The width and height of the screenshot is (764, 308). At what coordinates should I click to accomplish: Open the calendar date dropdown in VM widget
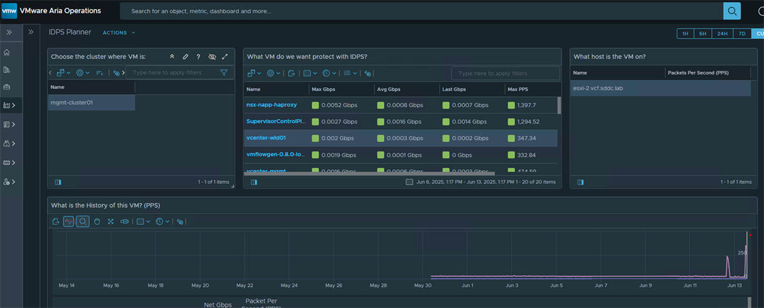pos(309,73)
